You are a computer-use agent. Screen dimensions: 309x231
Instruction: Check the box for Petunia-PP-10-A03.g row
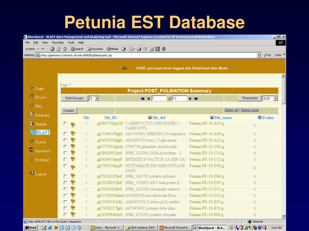[65, 123]
